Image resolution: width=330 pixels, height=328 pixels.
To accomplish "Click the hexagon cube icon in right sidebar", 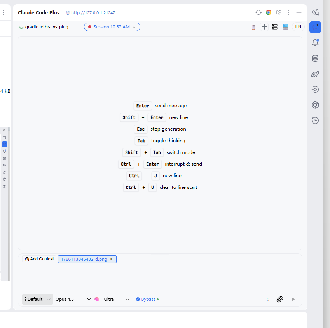I will (315, 105).
